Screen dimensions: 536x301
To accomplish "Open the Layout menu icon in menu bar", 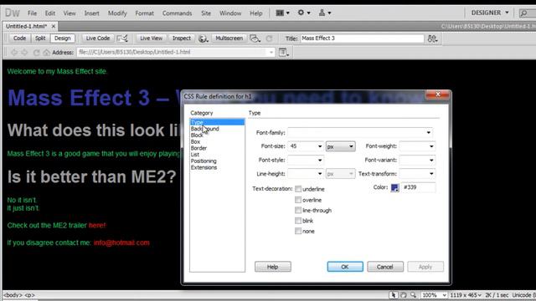I will 282,13.
